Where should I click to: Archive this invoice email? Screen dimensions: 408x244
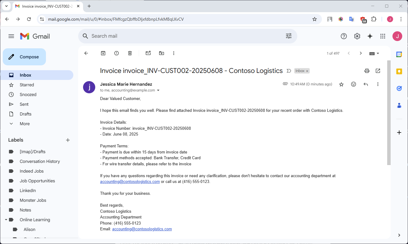[x=103, y=53]
